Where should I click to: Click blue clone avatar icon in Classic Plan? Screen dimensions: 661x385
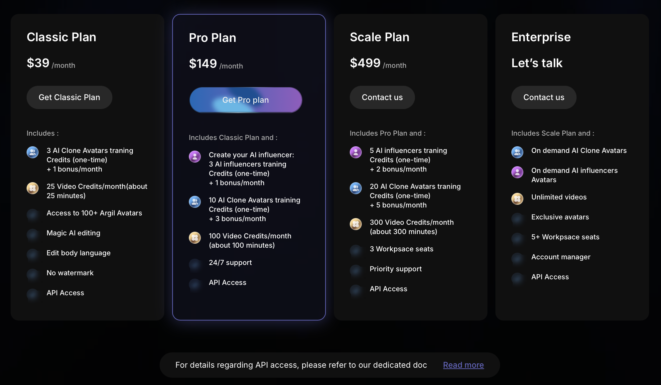pyautogui.click(x=33, y=152)
